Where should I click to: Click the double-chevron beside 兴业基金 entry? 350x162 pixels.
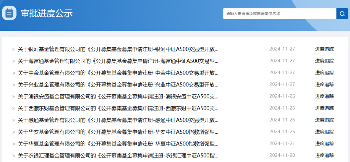(x=14, y=85)
